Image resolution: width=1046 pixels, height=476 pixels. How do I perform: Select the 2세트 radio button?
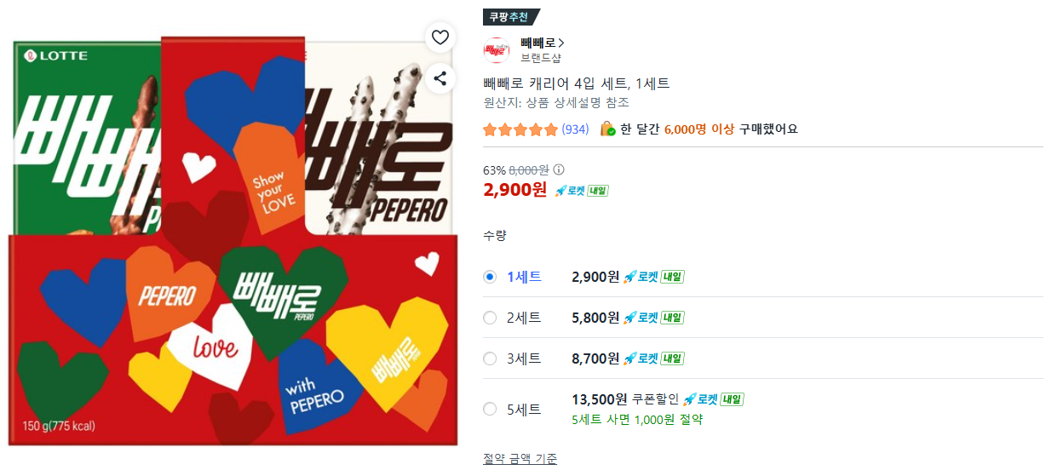[490, 318]
